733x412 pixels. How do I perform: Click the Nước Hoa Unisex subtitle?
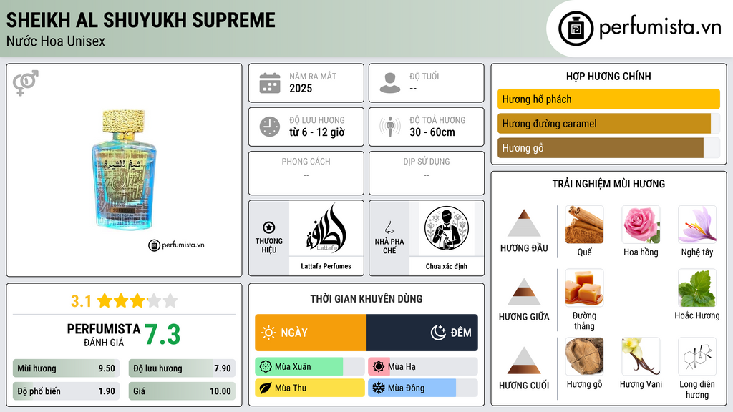coord(56,41)
